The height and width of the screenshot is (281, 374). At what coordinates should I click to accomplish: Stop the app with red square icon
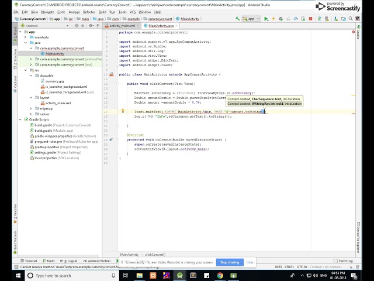[x=310, y=19]
